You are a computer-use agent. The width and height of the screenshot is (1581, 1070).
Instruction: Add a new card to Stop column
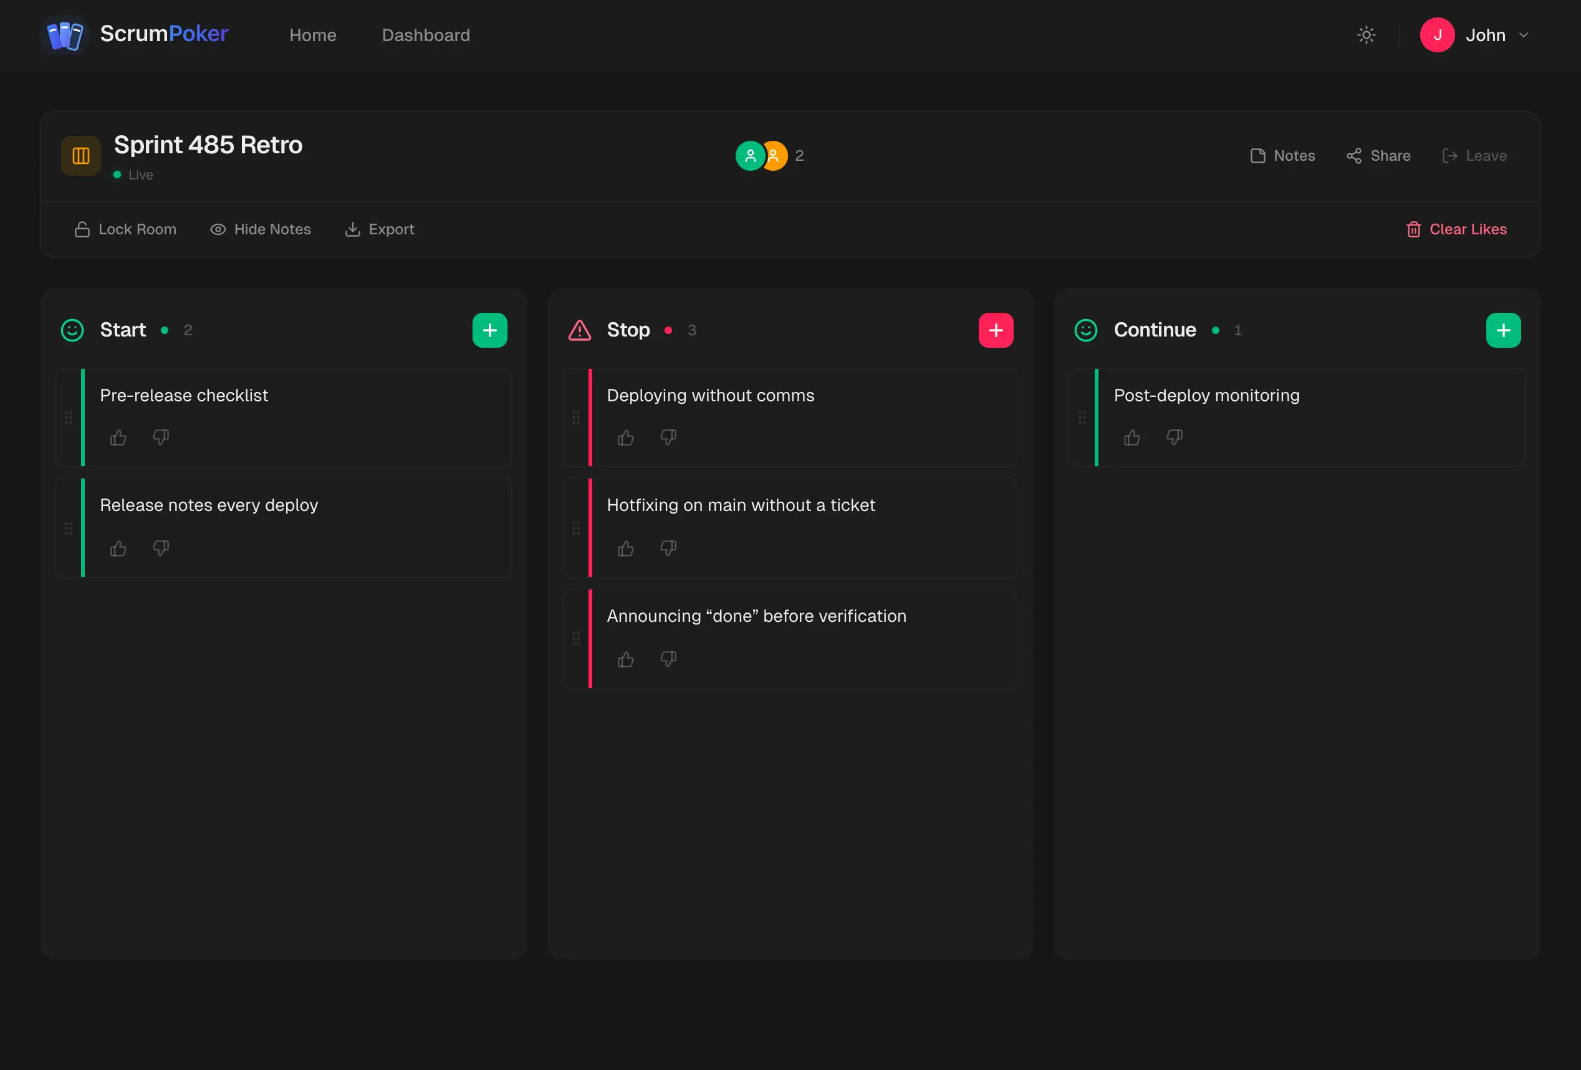point(995,330)
